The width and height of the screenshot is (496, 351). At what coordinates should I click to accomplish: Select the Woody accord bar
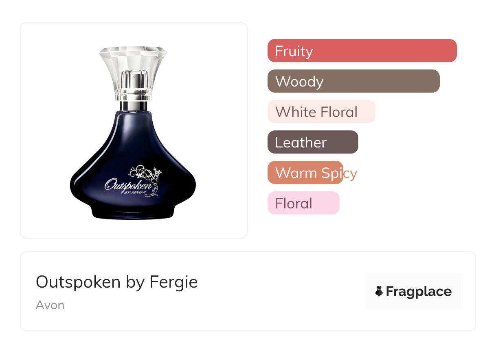point(353,81)
